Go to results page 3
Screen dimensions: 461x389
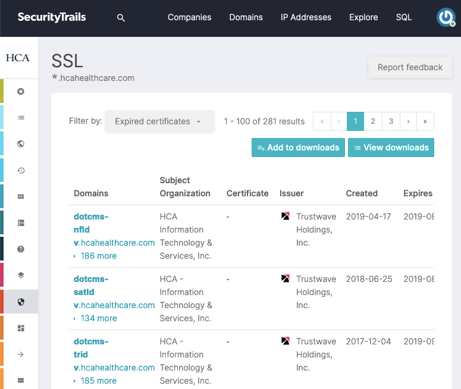pyautogui.click(x=391, y=121)
